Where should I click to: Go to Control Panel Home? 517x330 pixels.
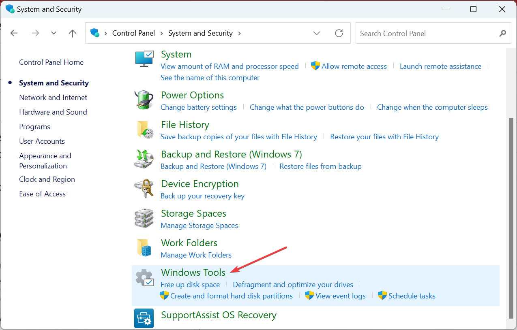(x=51, y=62)
